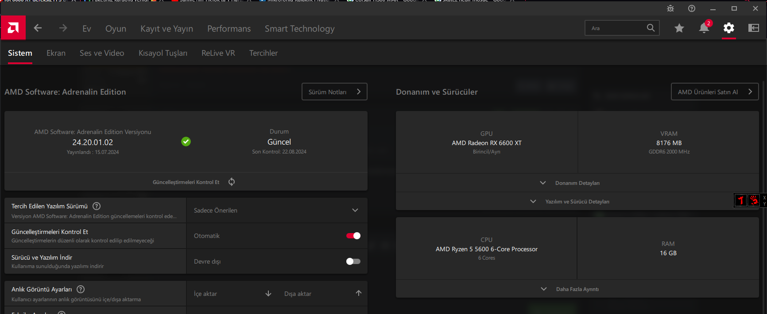Switch to Kısayol Tuşları tab
The image size is (767, 314).
tap(163, 53)
